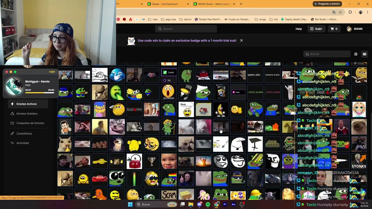Open File Explorer from the taskbar

tap(191, 204)
